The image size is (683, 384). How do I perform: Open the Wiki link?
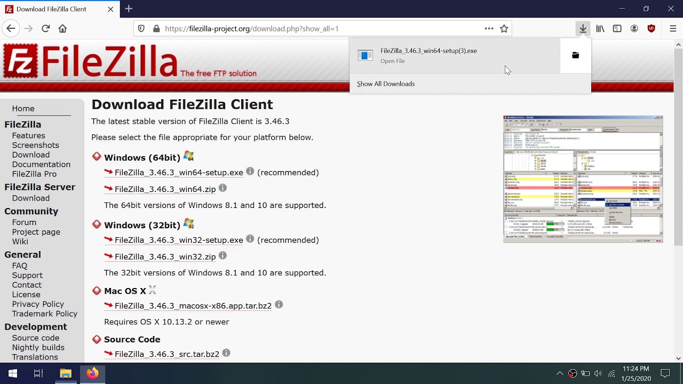20,242
